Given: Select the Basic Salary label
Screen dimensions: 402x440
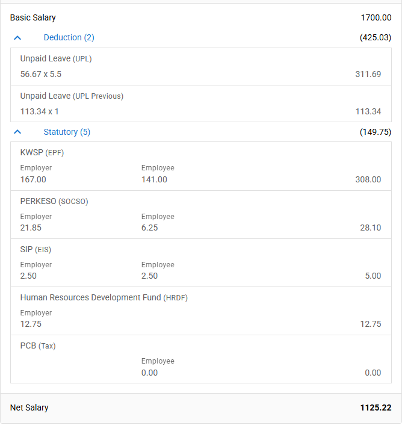Looking at the screenshot, I should point(33,17).
